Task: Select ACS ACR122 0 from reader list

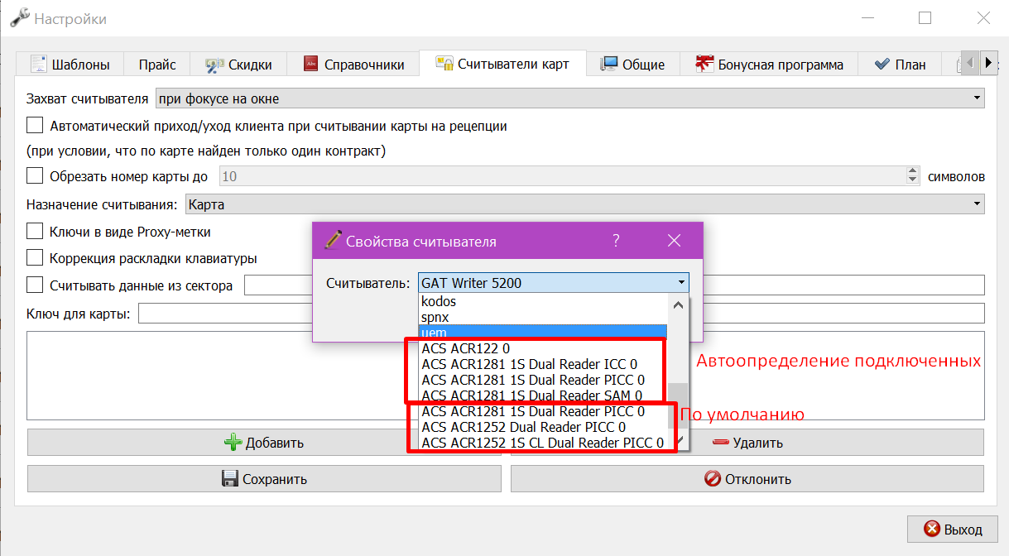Action: (543, 349)
